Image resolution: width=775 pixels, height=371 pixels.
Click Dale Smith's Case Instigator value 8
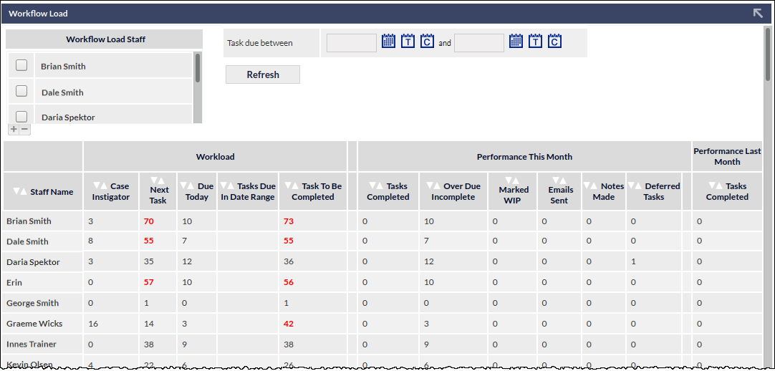coord(90,241)
